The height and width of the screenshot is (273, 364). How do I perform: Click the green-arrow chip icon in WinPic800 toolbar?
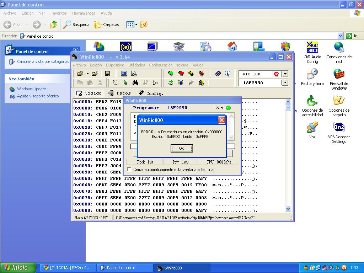pos(171,74)
